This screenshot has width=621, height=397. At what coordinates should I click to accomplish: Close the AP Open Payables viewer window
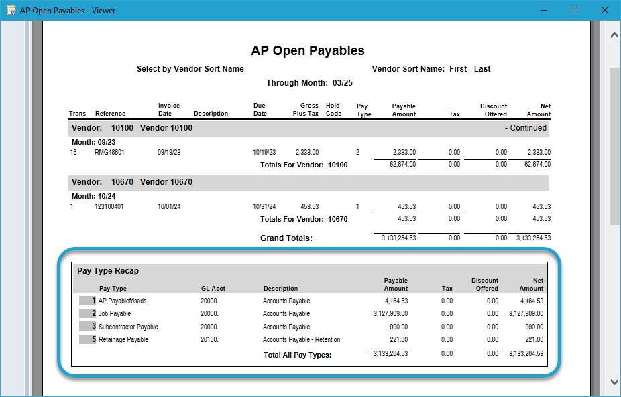pyautogui.click(x=605, y=10)
